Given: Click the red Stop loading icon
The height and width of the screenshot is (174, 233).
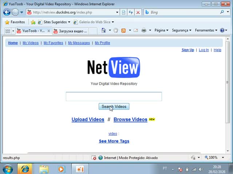Looking at the screenshot, I should coord(138,12).
